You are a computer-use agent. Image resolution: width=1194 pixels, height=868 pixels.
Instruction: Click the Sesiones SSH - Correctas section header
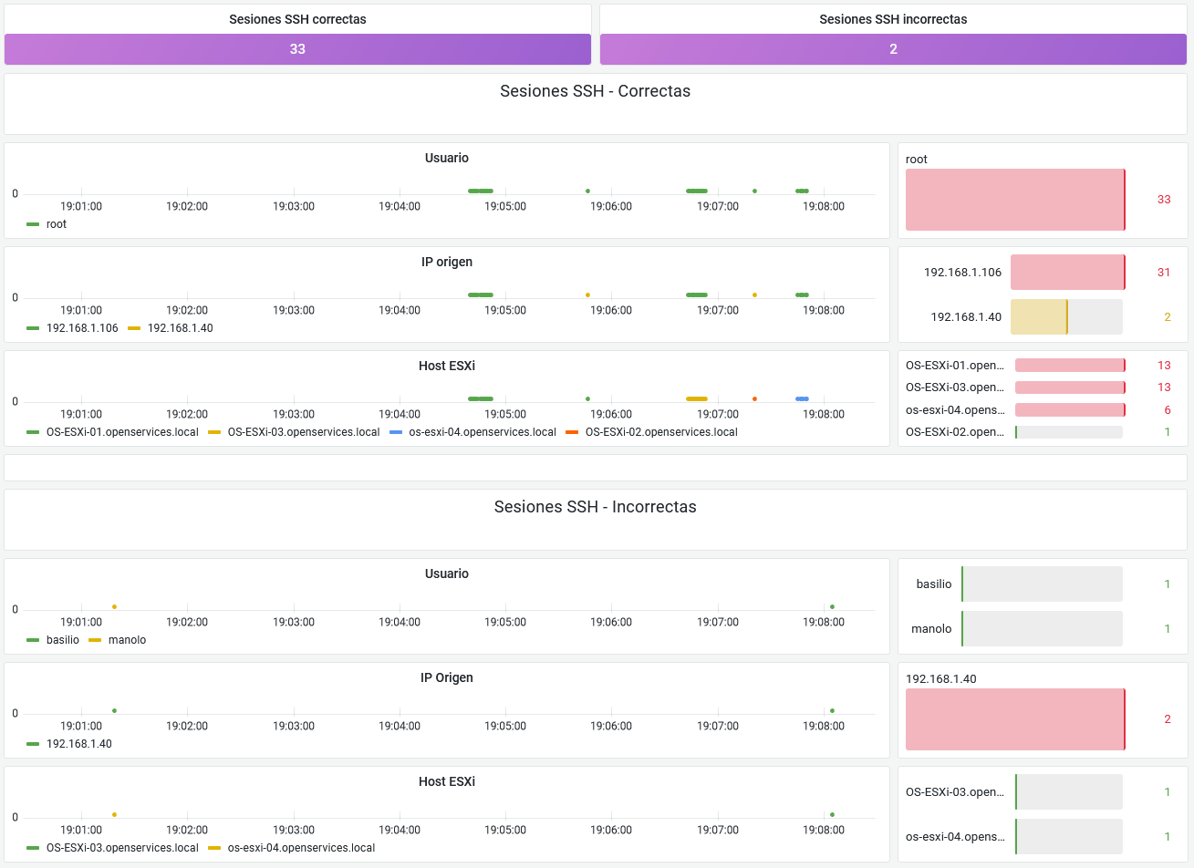[x=595, y=91]
